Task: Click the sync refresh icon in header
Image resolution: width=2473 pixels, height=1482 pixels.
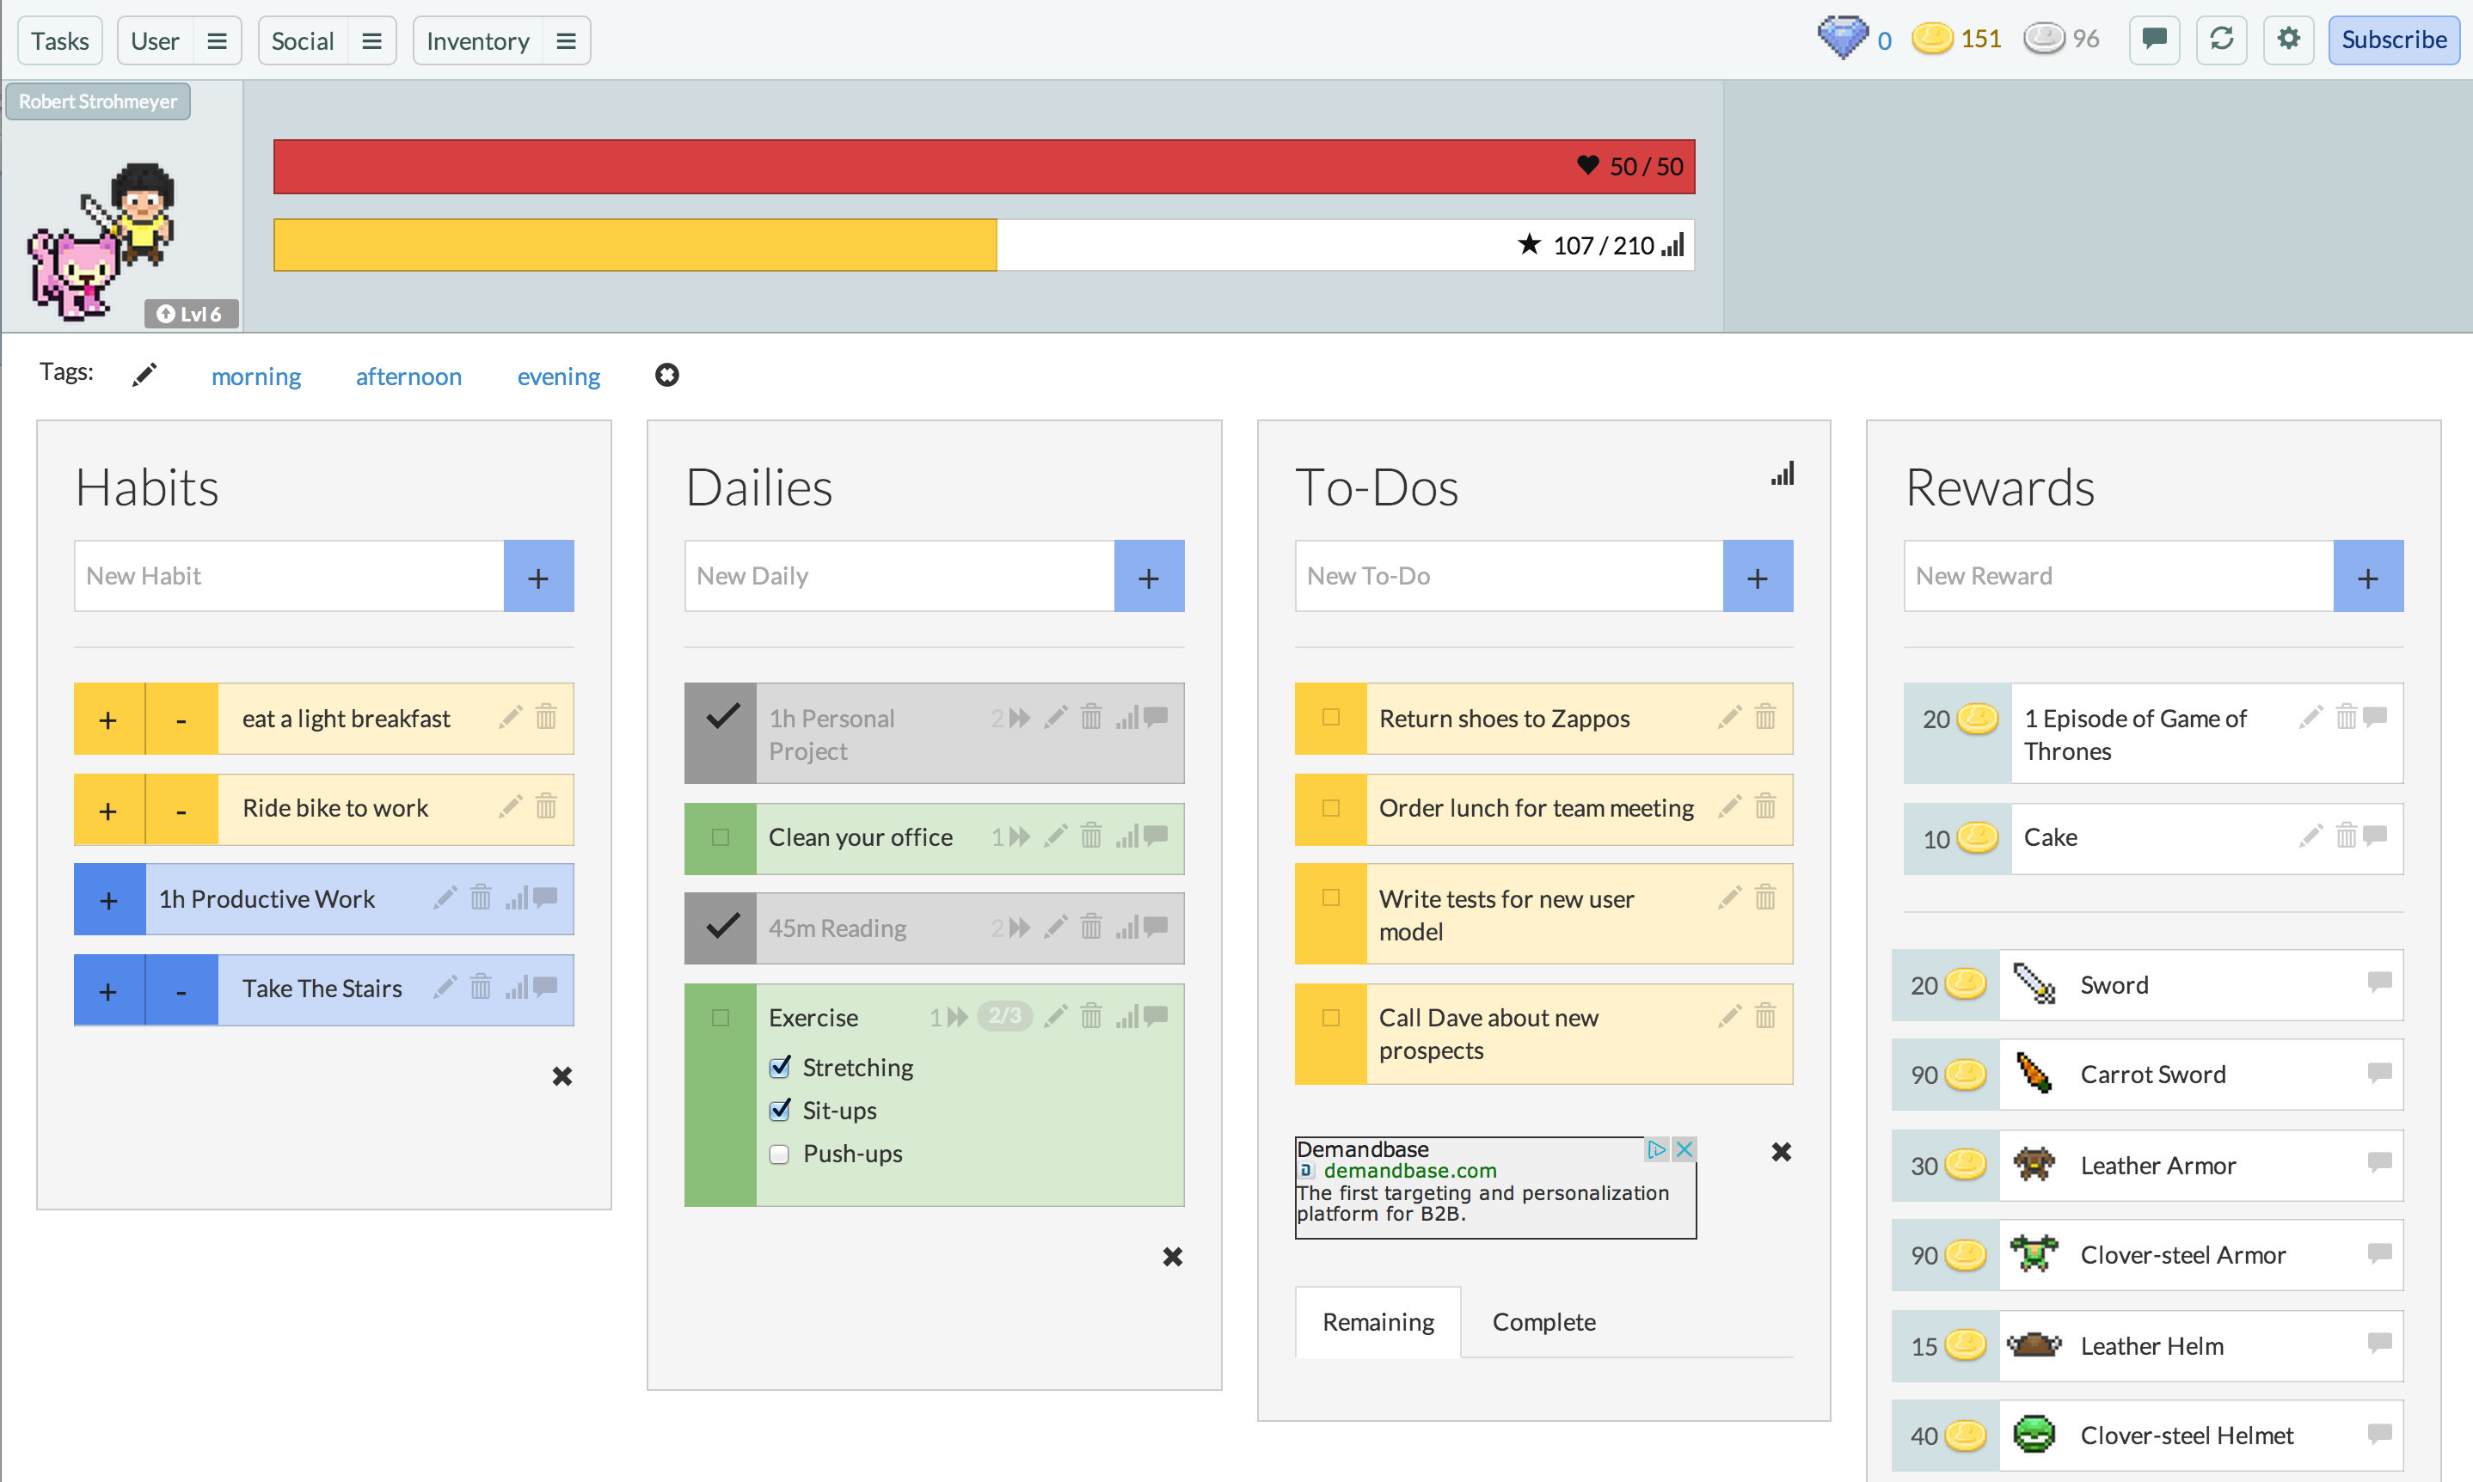Action: coord(2220,40)
